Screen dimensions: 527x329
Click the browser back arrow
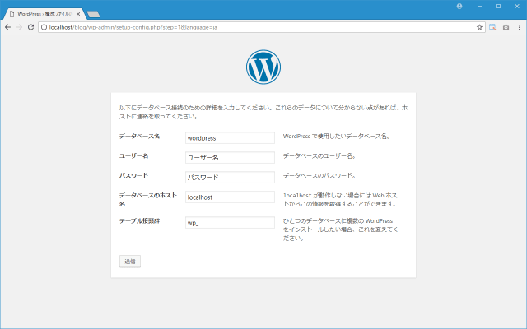pos(7,27)
